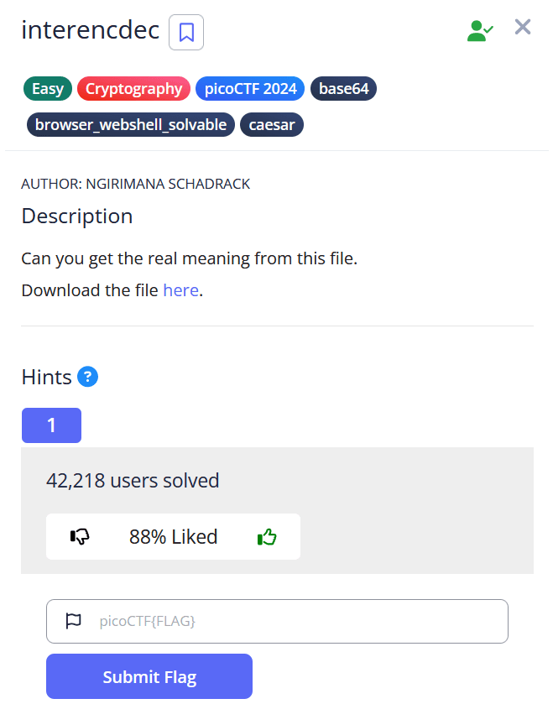Click the browser_webshell_solvable tag

[x=131, y=125]
